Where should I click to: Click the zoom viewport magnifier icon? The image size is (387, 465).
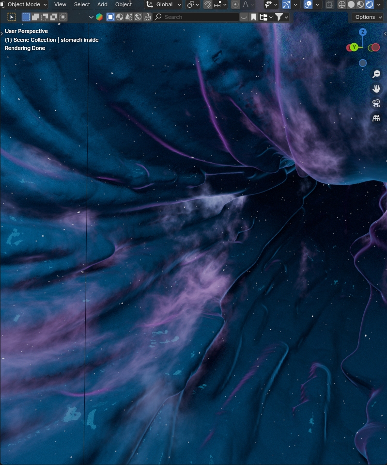[376, 74]
